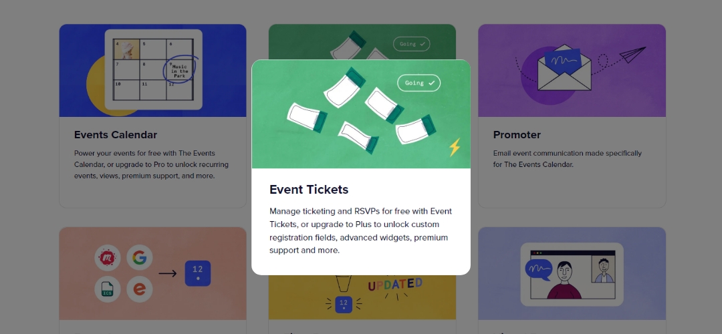
Task: Click the blue calendar 12 icon beside arrow
Action: 198,273
